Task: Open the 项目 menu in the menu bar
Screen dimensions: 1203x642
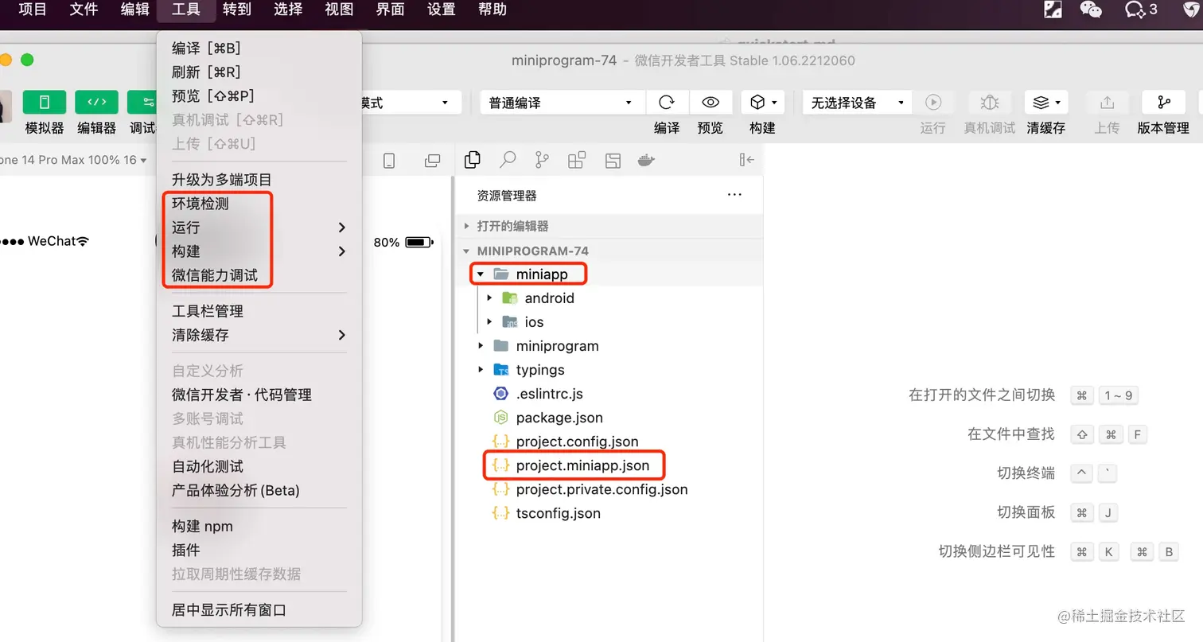Action: point(33,10)
